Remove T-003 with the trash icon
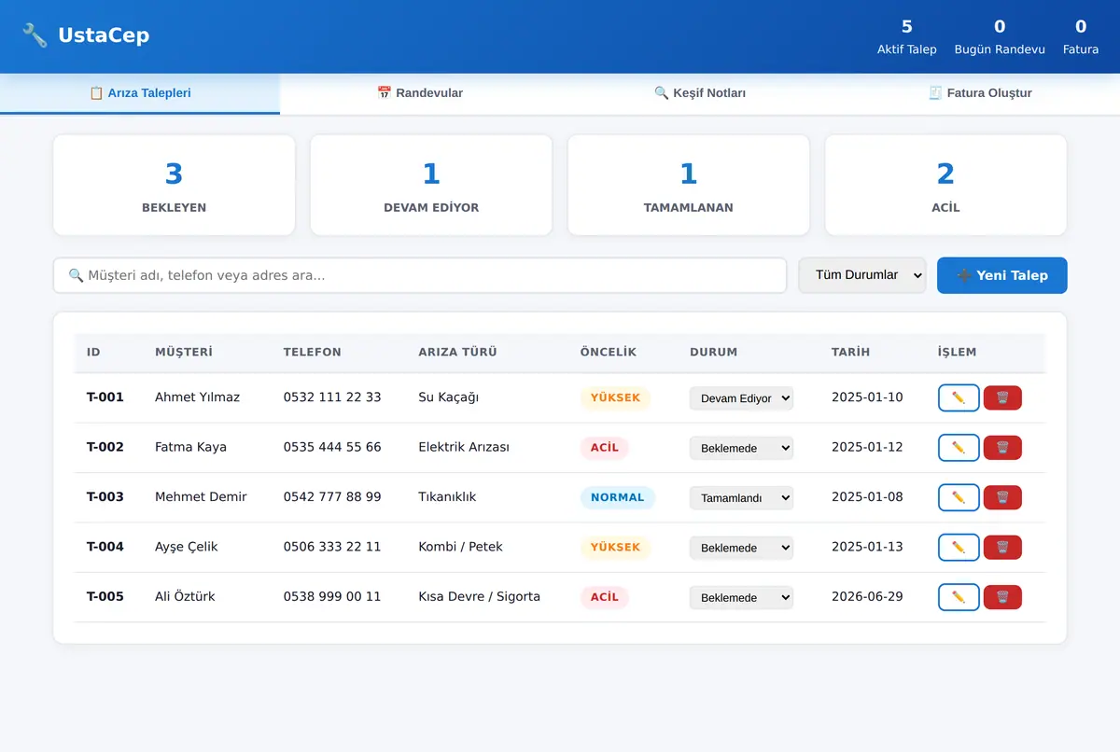 [1002, 497]
